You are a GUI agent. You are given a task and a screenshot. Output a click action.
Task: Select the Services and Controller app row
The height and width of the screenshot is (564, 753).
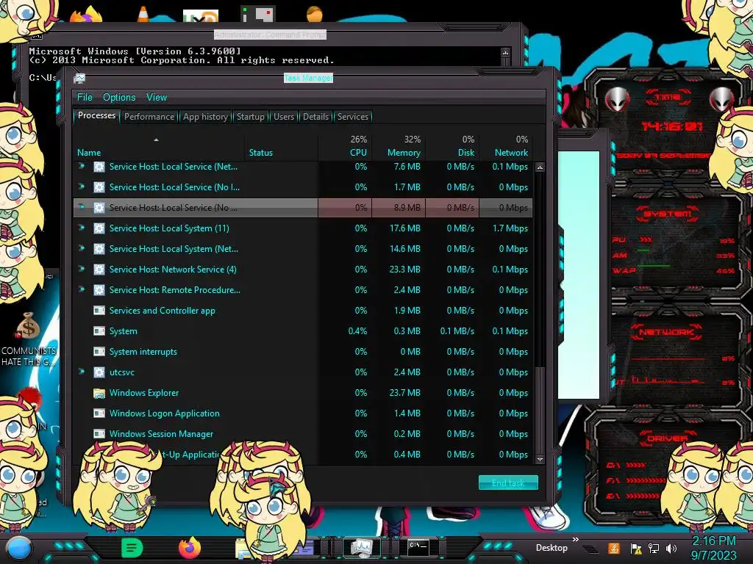[302, 311]
